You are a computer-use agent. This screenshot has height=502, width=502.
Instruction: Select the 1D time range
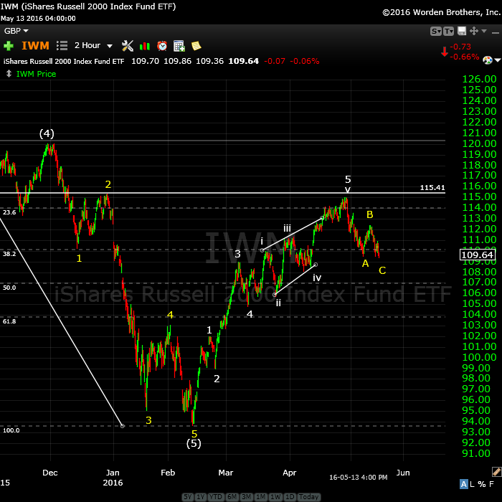coord(290,496)
